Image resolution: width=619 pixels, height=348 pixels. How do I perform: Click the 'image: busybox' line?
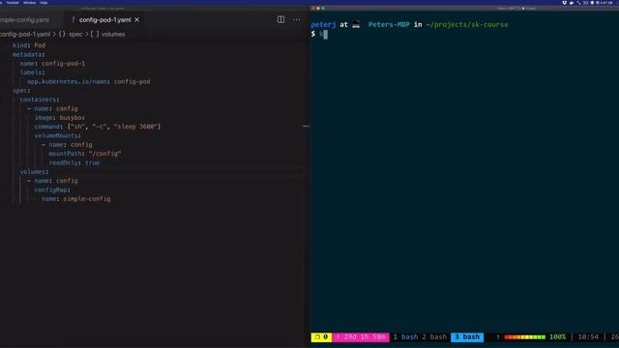(x=60, y=118)
